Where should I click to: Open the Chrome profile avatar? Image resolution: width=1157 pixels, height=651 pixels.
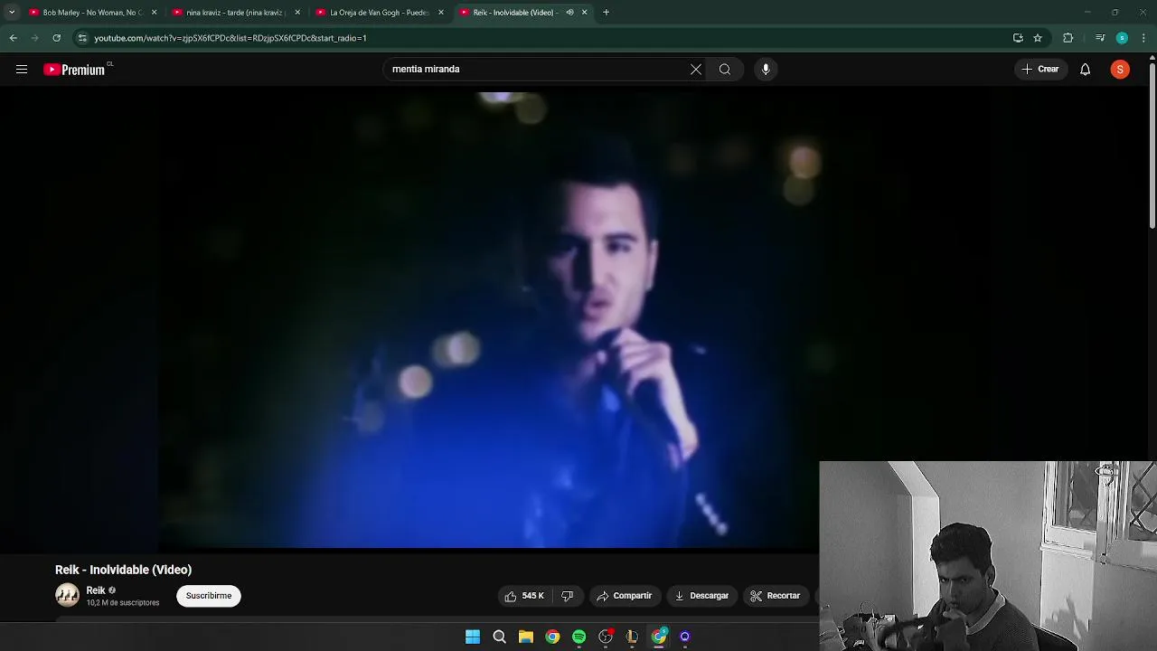[x=1122, y=38]
